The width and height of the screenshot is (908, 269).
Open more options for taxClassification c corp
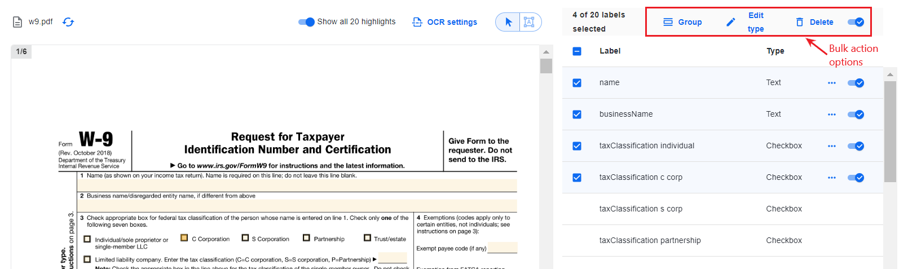tap(832, 178)
